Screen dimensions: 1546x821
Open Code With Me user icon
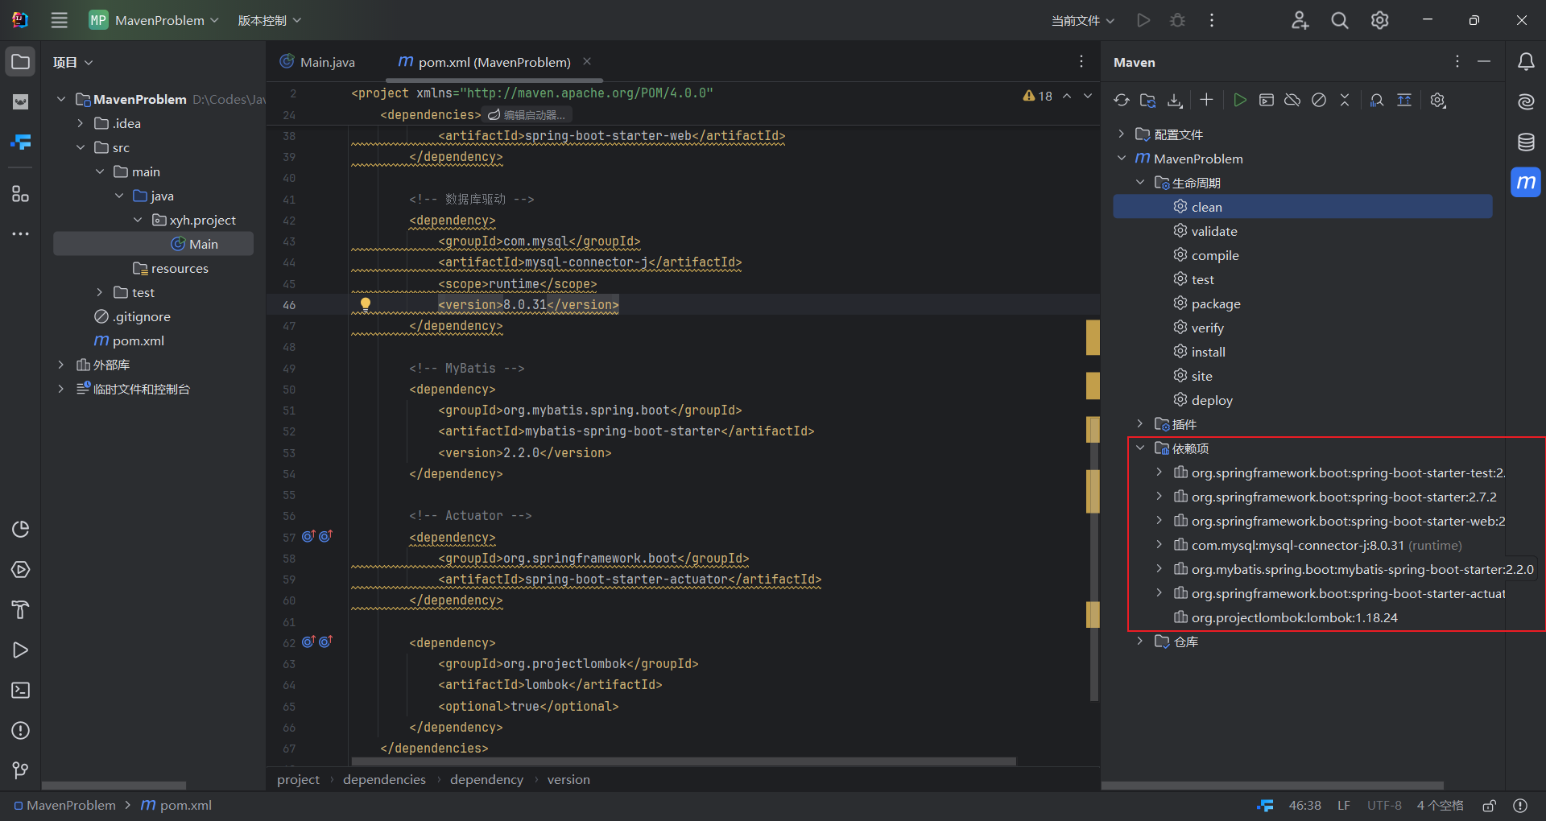1300,20
